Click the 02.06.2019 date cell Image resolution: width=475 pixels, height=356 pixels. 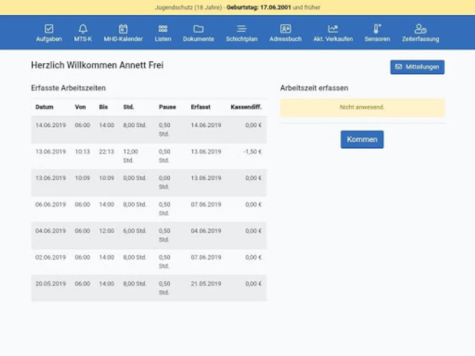click(x=51, y=258)
